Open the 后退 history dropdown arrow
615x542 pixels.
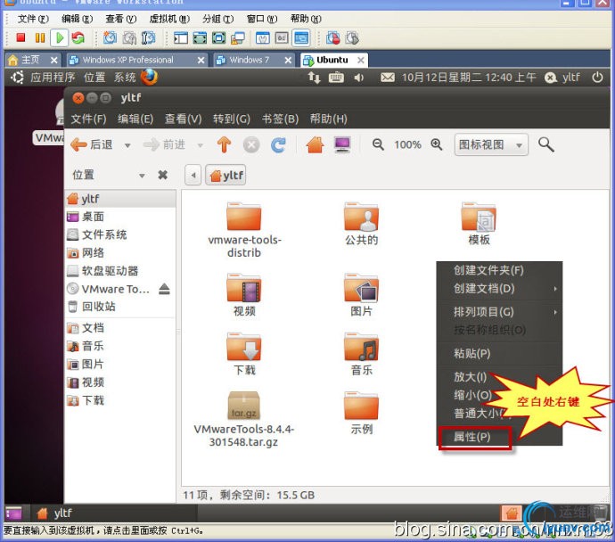(127, 145)
